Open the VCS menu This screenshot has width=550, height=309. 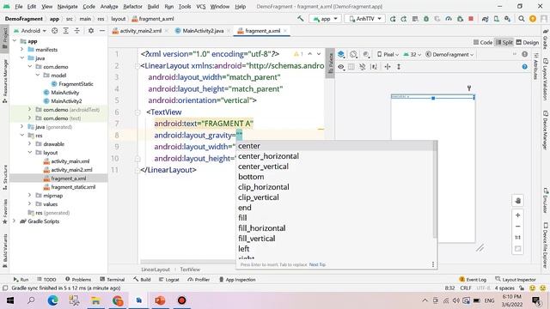click(200, 6)
